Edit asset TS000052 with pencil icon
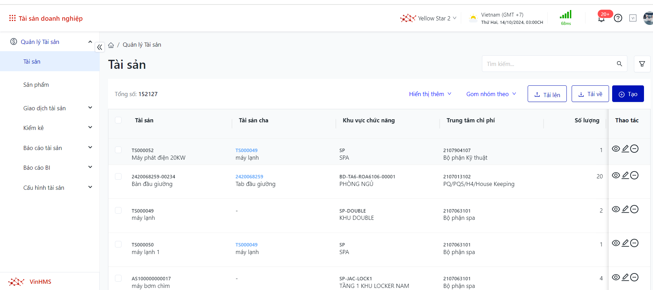The image size is (653, 290). [x=625, y=149]
